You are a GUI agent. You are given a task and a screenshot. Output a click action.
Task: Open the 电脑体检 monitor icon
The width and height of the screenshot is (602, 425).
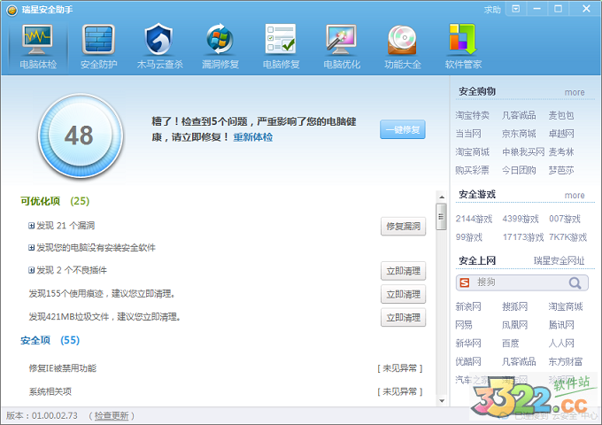coord(37,40)
